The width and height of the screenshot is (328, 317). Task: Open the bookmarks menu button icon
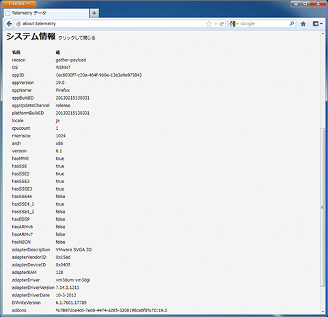[316, 24]
